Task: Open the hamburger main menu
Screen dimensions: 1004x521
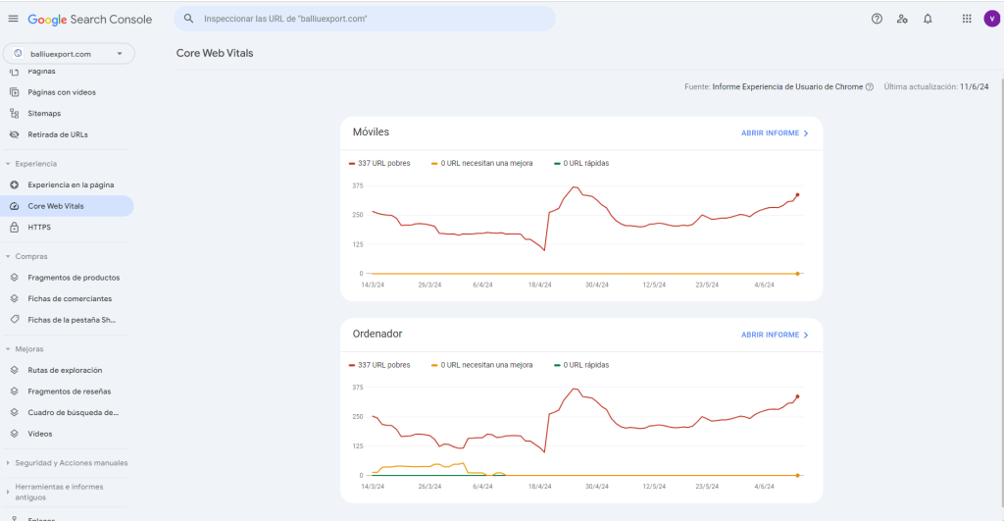Action: 13,19
